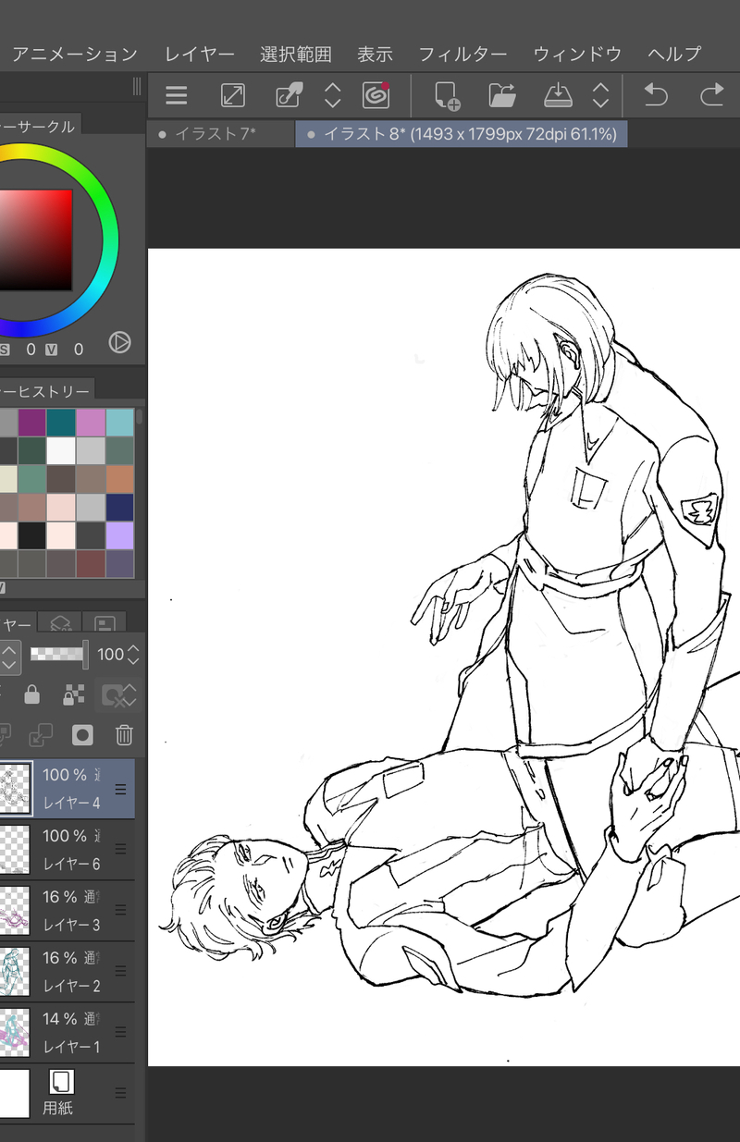Select the レイヤー 3 layer row
Image resolution: width=740 pixels, height=1142 pixels.
pyautogui.click(x=68, y=911)
